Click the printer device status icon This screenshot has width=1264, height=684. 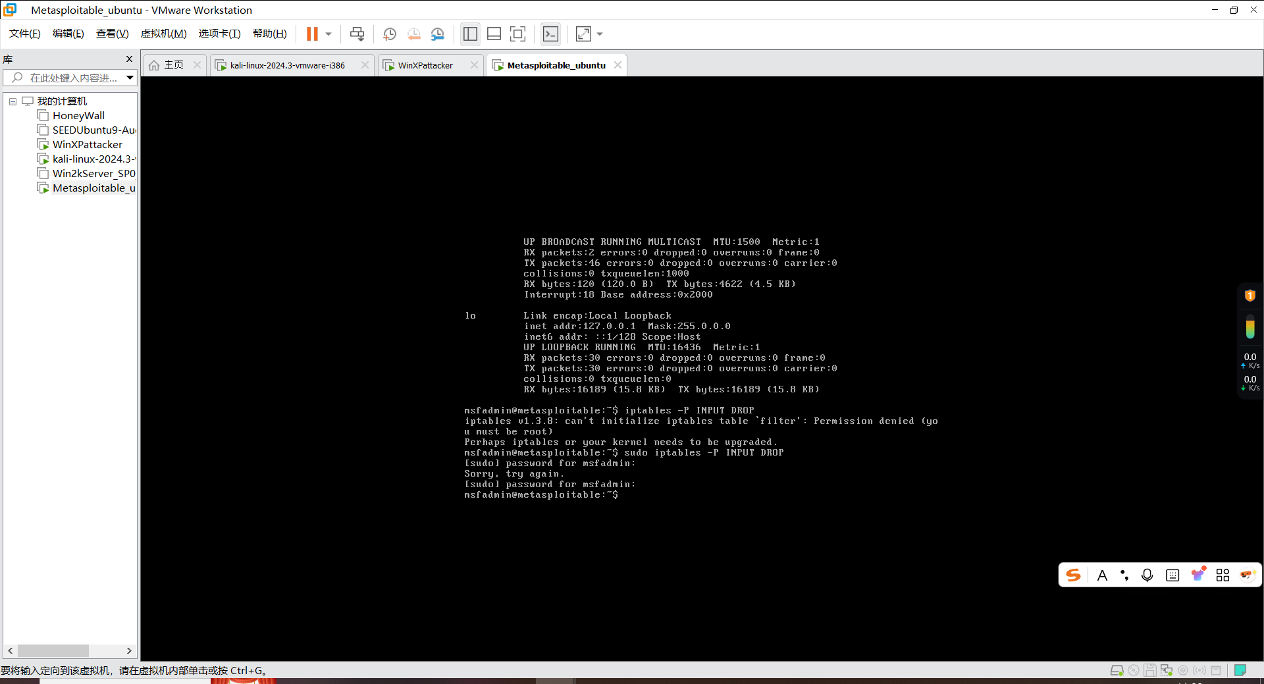tap(1216, 670)
